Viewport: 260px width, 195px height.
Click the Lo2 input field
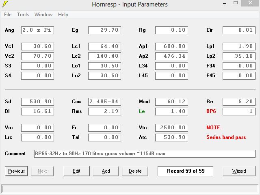pos(105,76)
